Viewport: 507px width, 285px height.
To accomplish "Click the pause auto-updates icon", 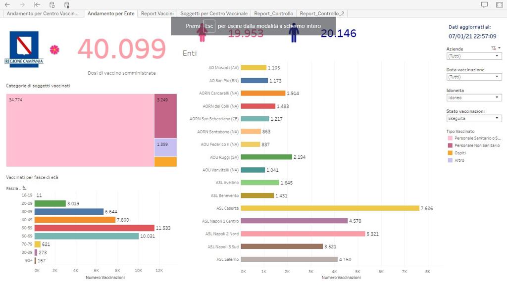I will pyautogui.click(x=67, y=4).
